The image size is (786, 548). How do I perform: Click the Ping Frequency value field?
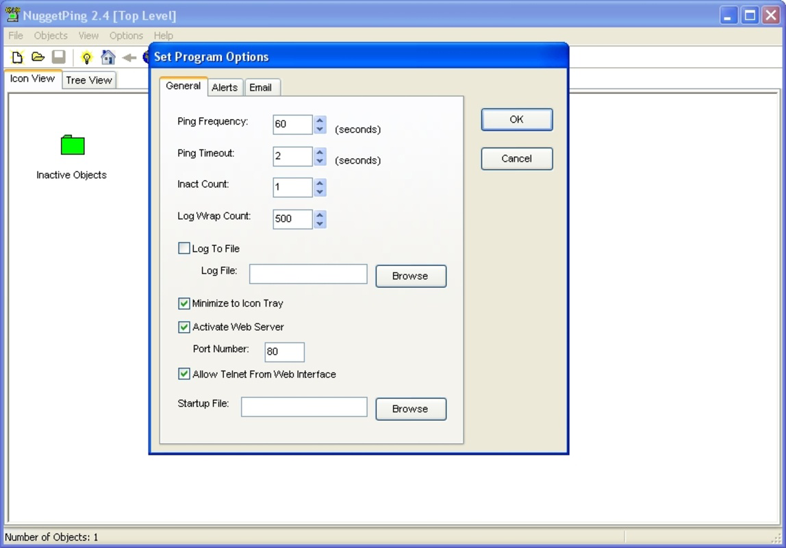click(293, 125)
